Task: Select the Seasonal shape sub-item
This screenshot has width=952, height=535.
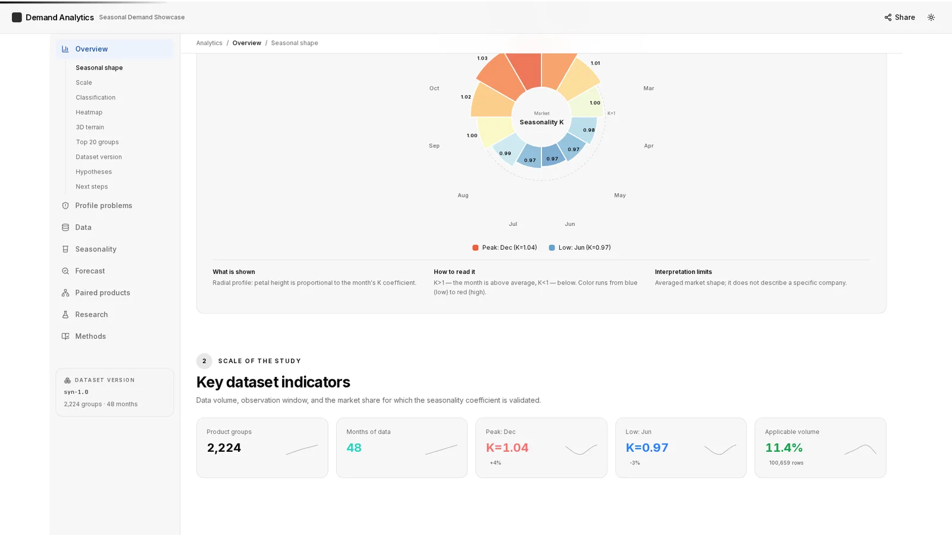Action: click(x=99, y=68)
